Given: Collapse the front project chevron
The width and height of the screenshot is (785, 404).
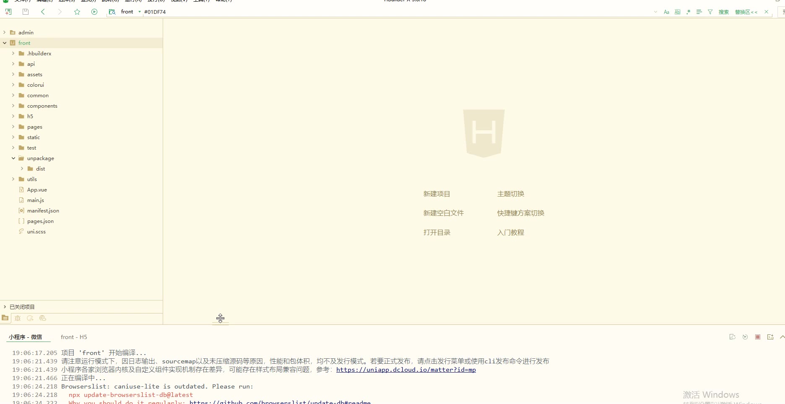Looking at the screenshot, I should tap(5, 43).
